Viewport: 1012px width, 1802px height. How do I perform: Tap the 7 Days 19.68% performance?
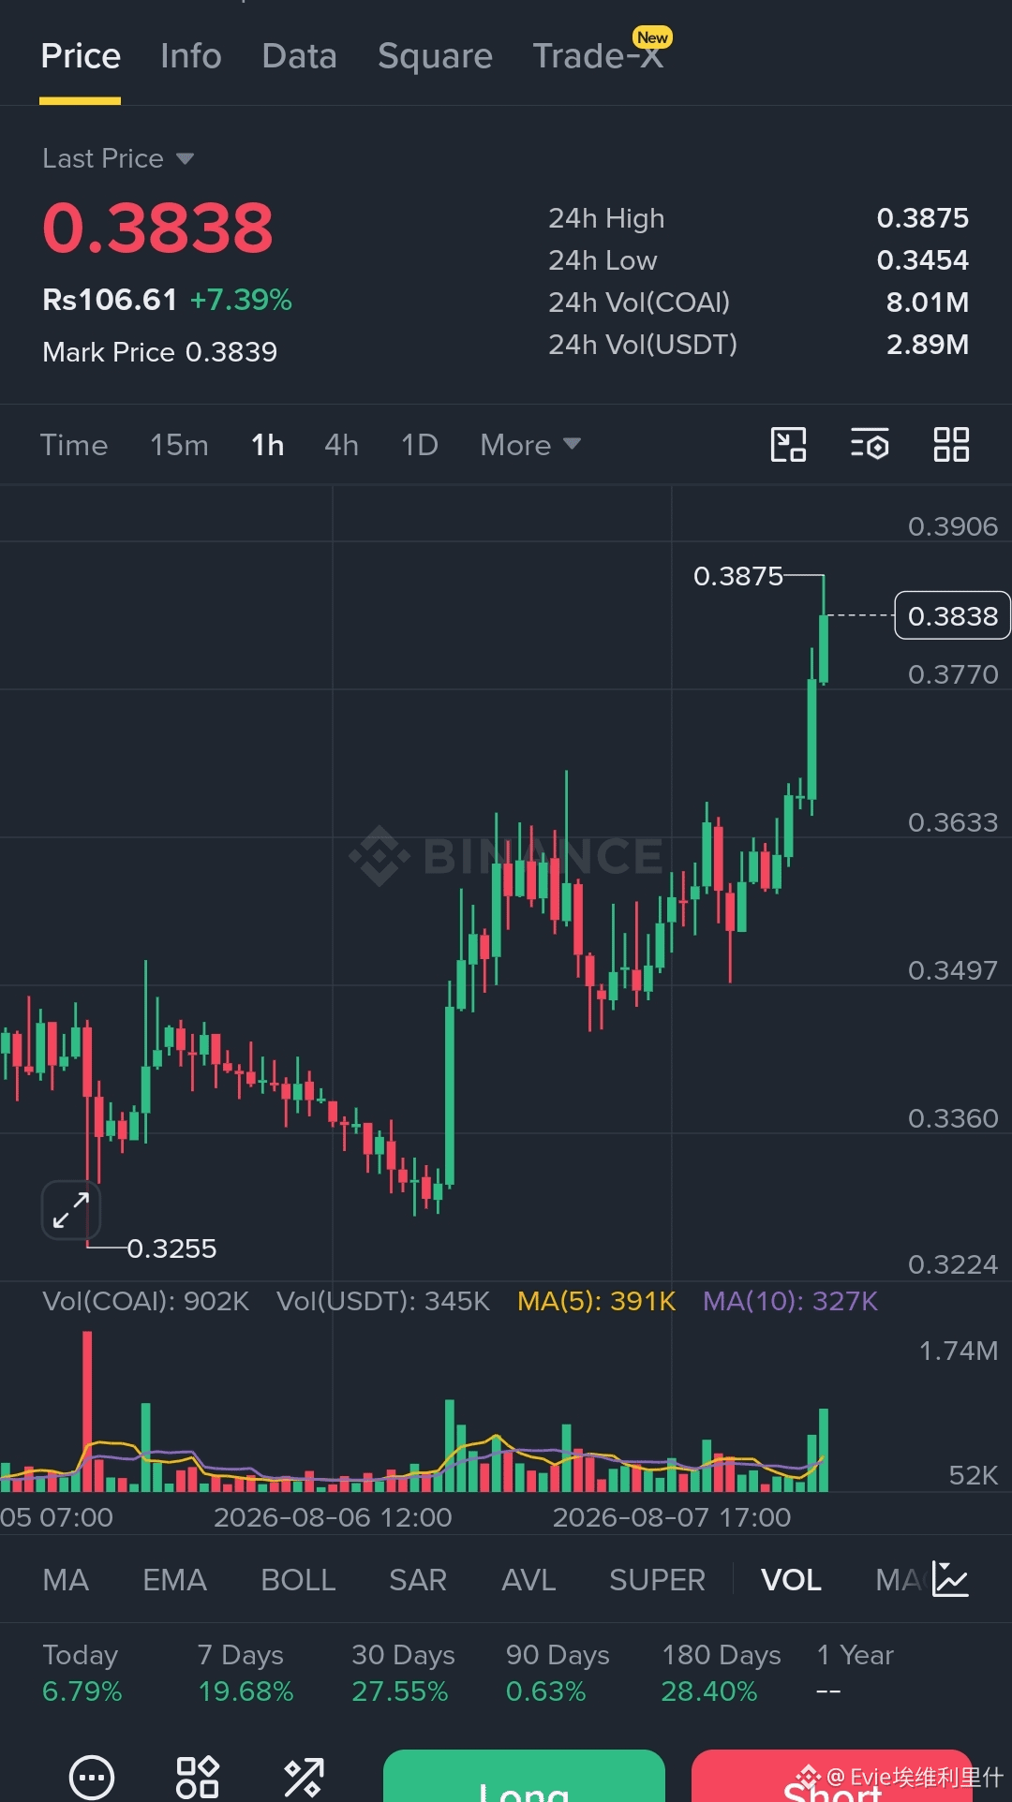pyautogui.click(x=245, y=1673)
